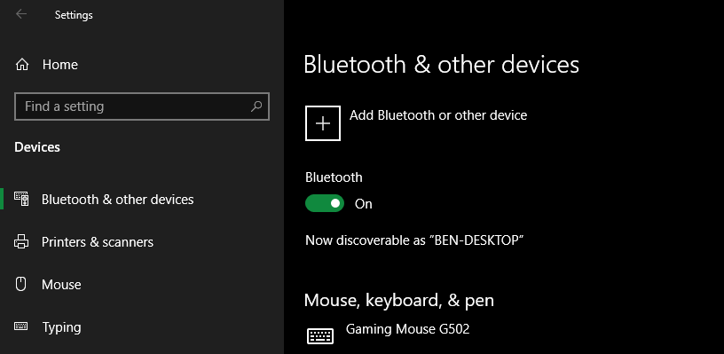This screenshot has height=354, width=724.
Task: Click the back arrow in Settings
Action: point(21,14)
